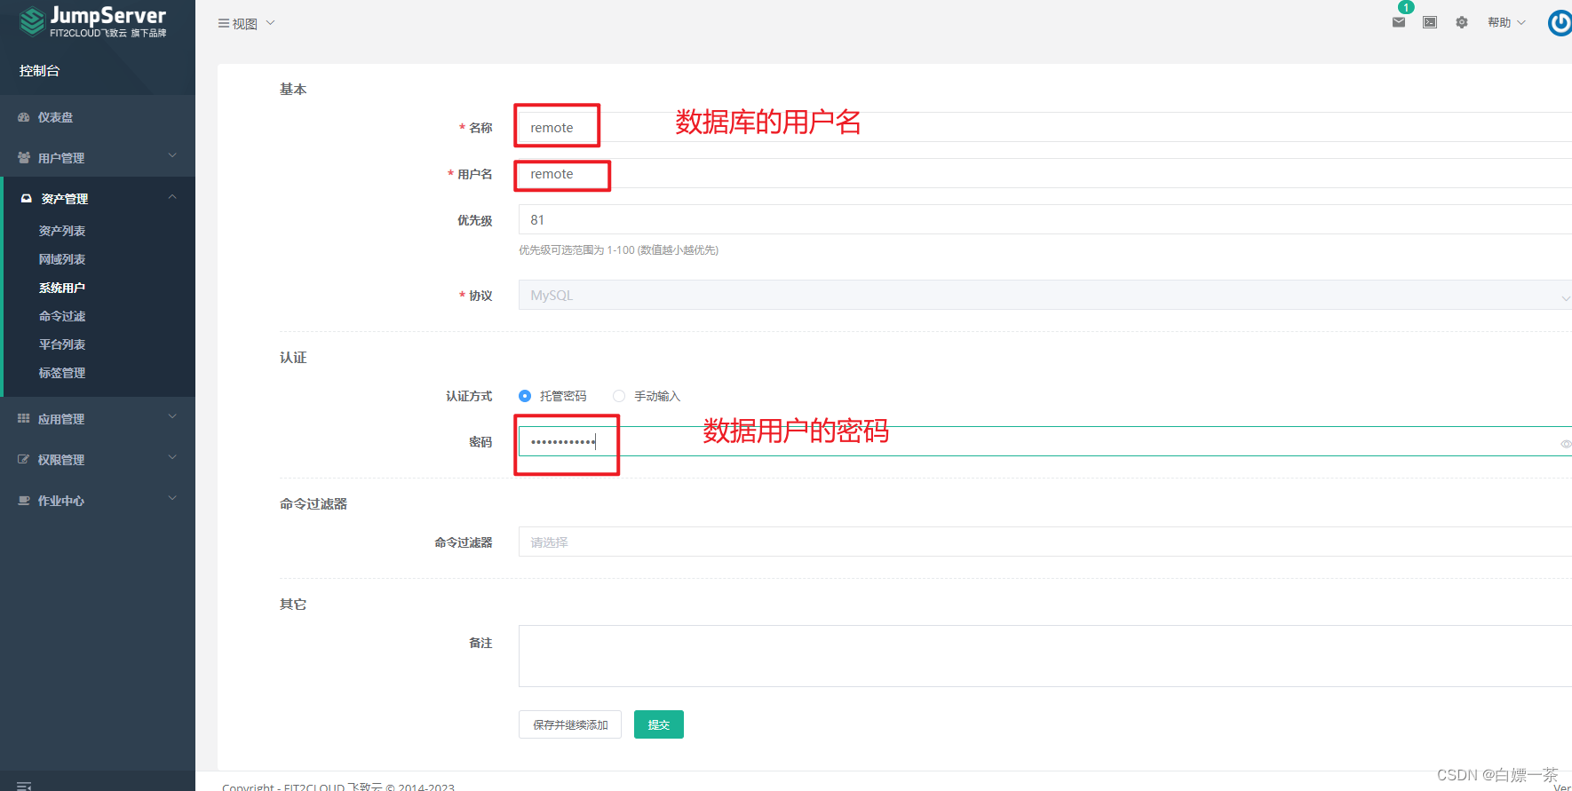The height and width of the screenshot is (791, 1572).
Task: Select the 托管密码 radio button
Action: (x=525, y=396)
